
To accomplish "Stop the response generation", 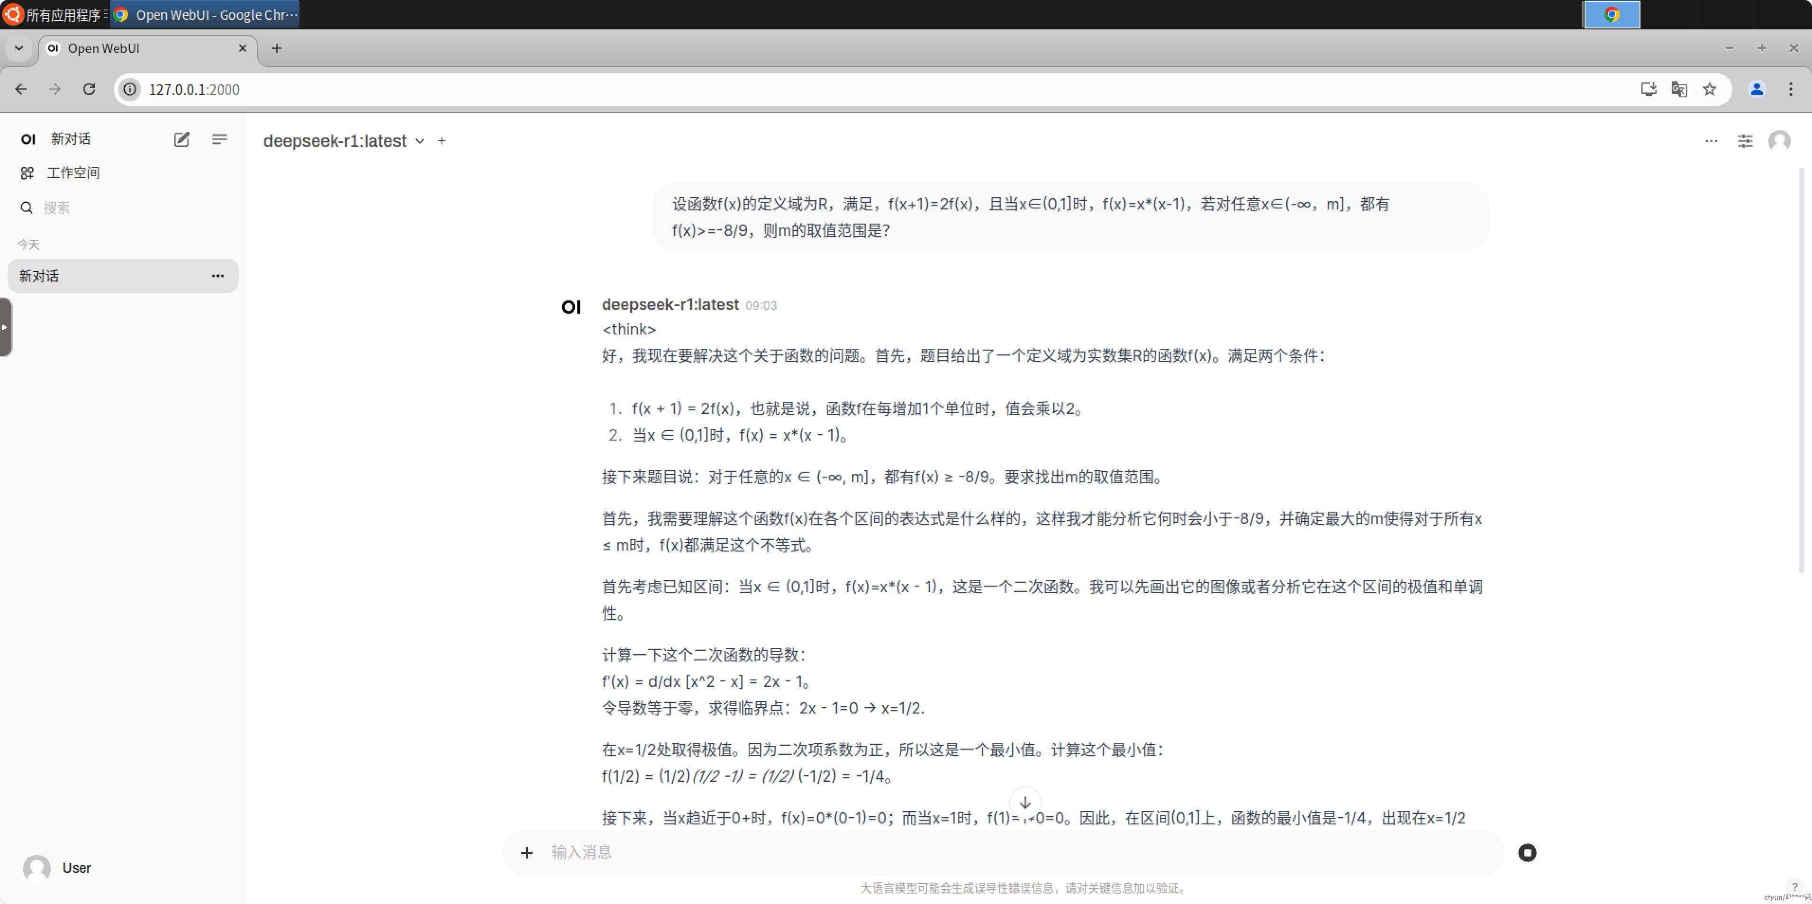I will 1527,853.
